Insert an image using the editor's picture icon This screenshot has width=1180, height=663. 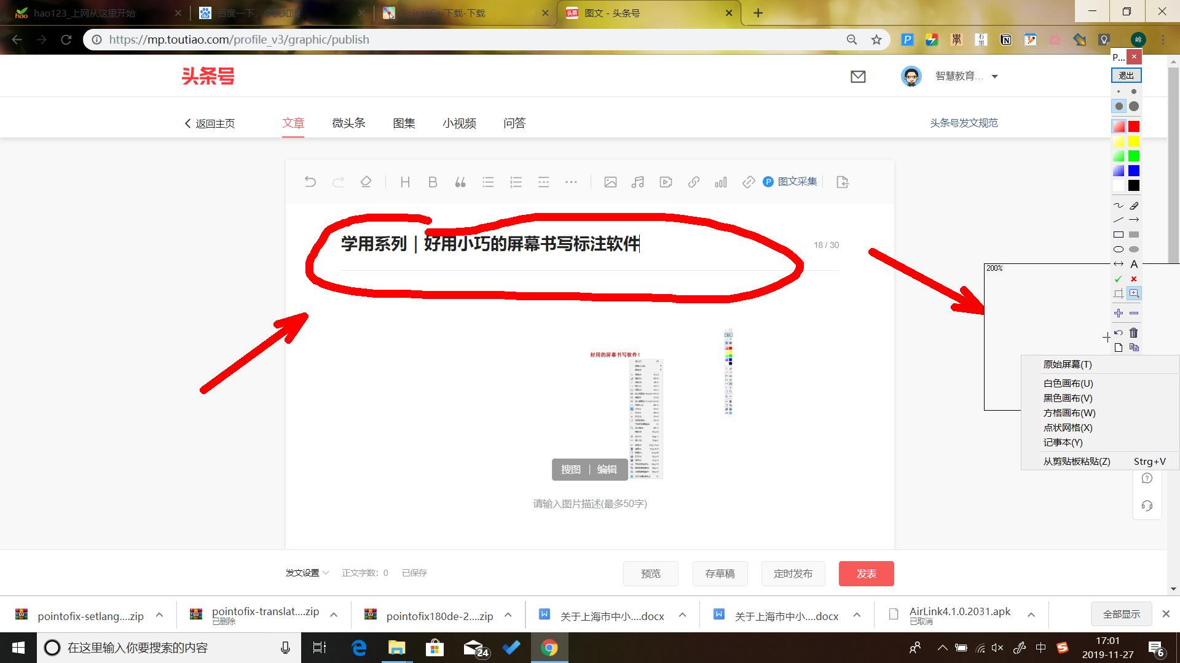click(610, 182)
